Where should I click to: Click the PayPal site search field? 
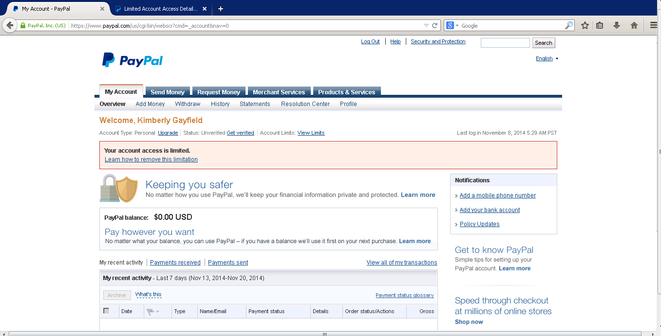[505, 43]
